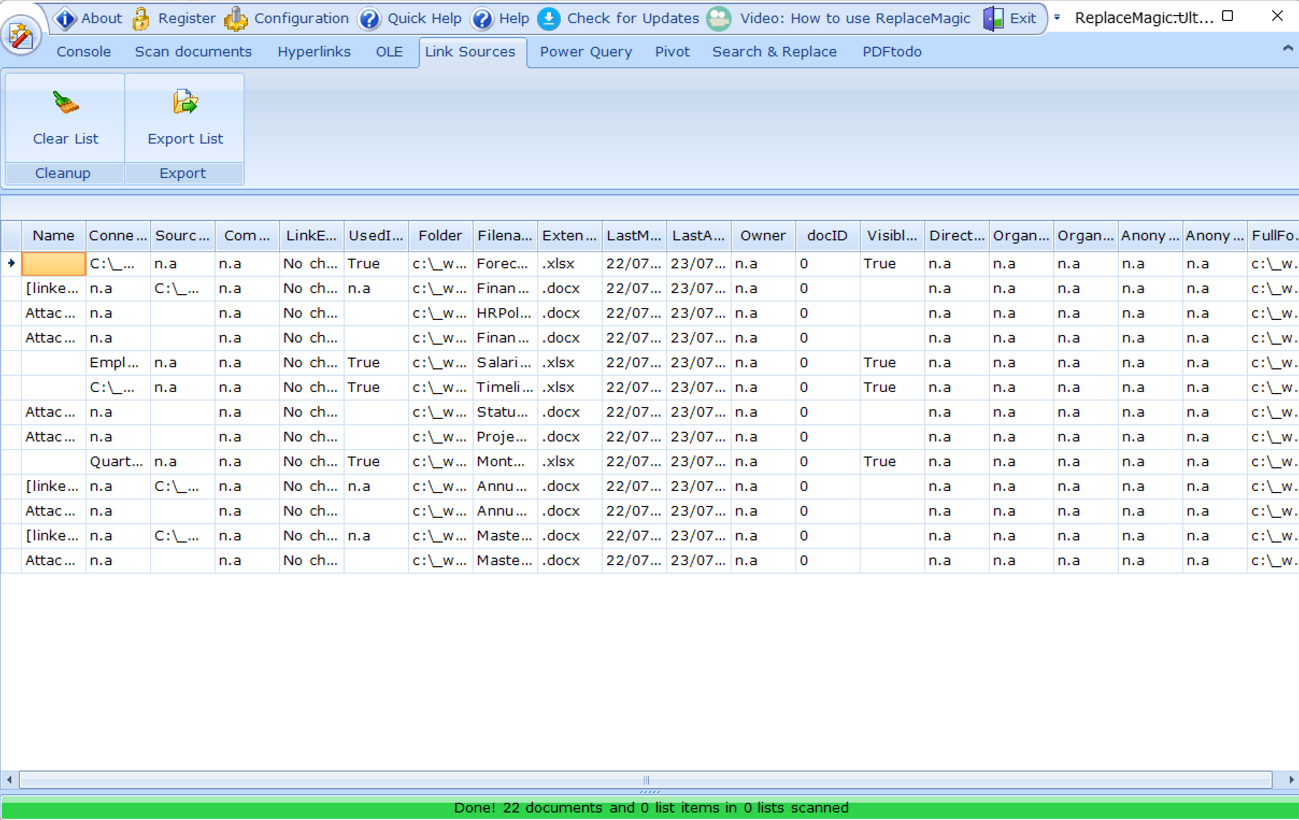Sort by the Folder column header
Viewport: 1299px width, 820px height.
tap(440, 236)
